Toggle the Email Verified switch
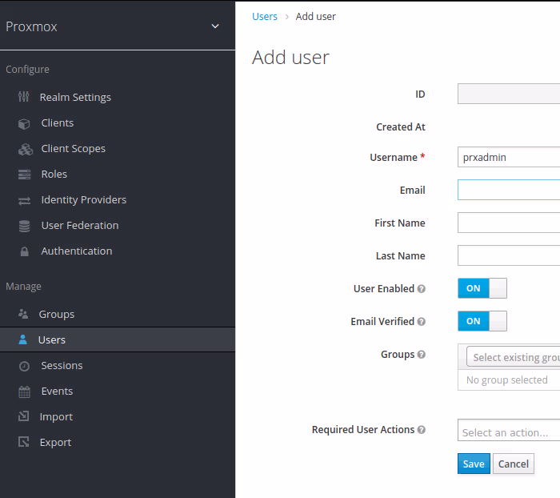Viewport: 560px width, 498px height. point(482,321)
